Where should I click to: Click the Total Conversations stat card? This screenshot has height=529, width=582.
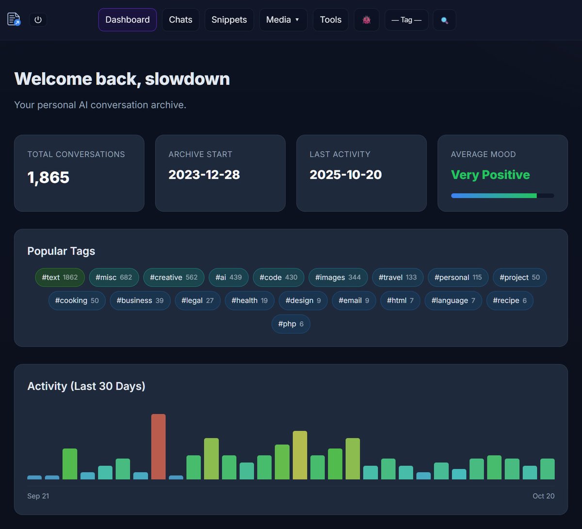(x=79, y=173)
